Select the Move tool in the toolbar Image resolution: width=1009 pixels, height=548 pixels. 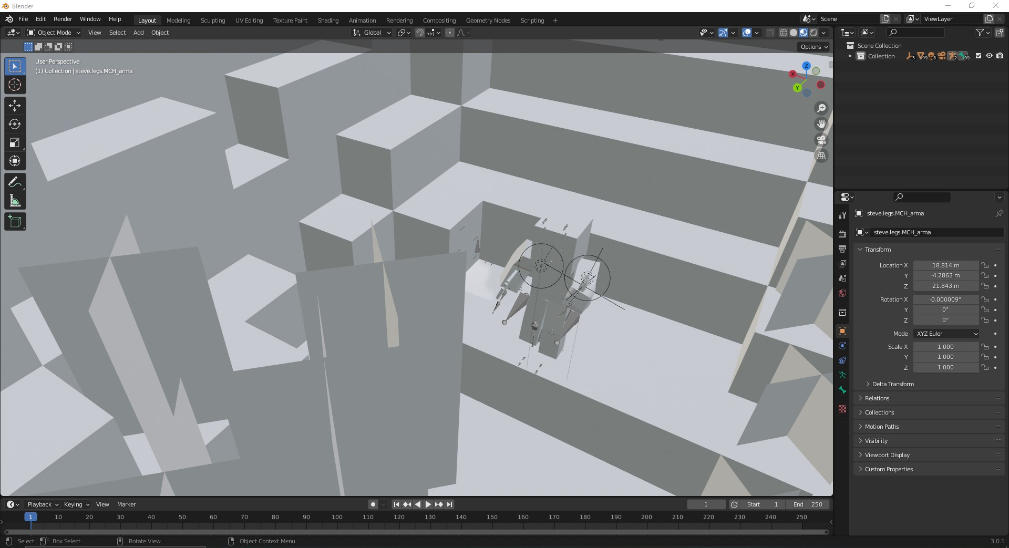coord(15,106)
